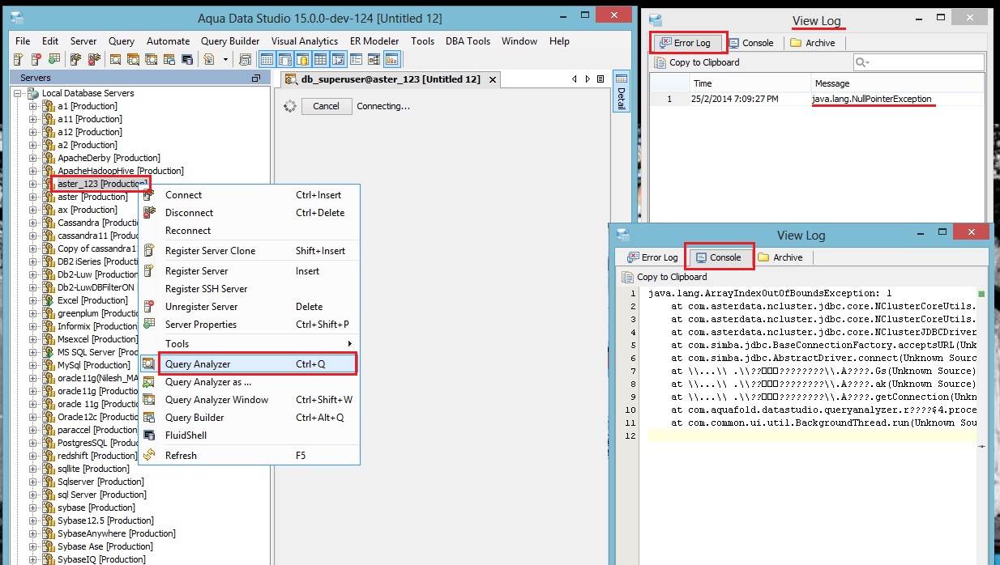Expand the a12 [Production] node
The height and width of the screenshot is (565, 1000).
click(33, 132)
